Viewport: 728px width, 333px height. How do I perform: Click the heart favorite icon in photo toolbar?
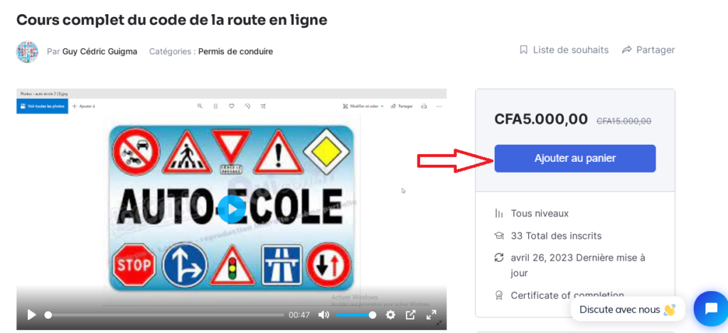[231, 107]
